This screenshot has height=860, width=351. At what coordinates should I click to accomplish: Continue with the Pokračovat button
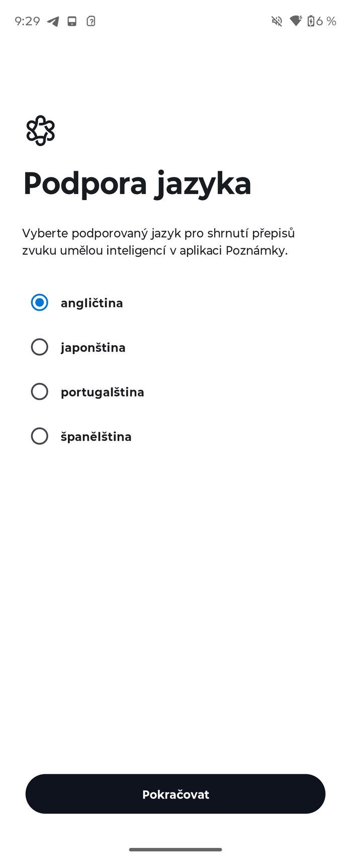(175, 794)
